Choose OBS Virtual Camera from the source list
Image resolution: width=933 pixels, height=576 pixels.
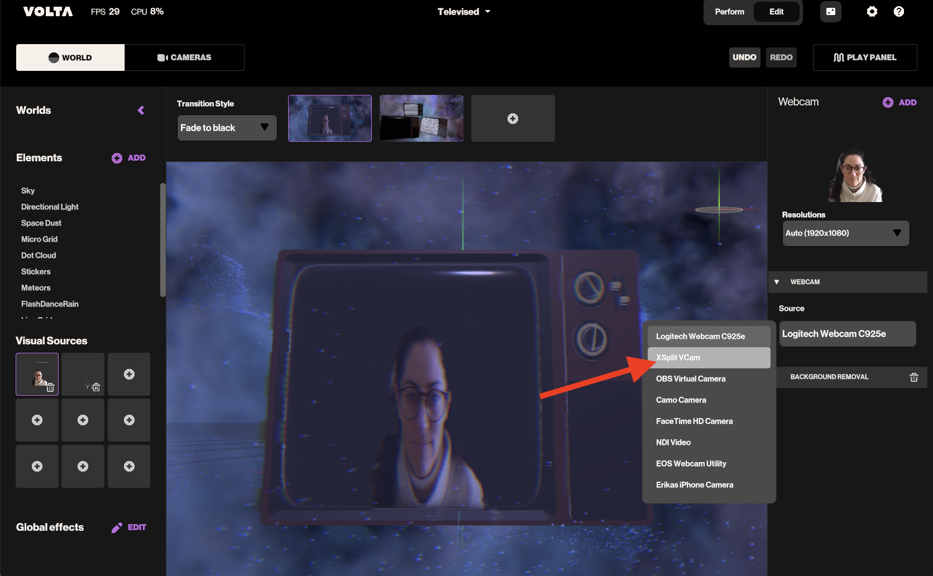pyautogui.click(x=709, y=379)
